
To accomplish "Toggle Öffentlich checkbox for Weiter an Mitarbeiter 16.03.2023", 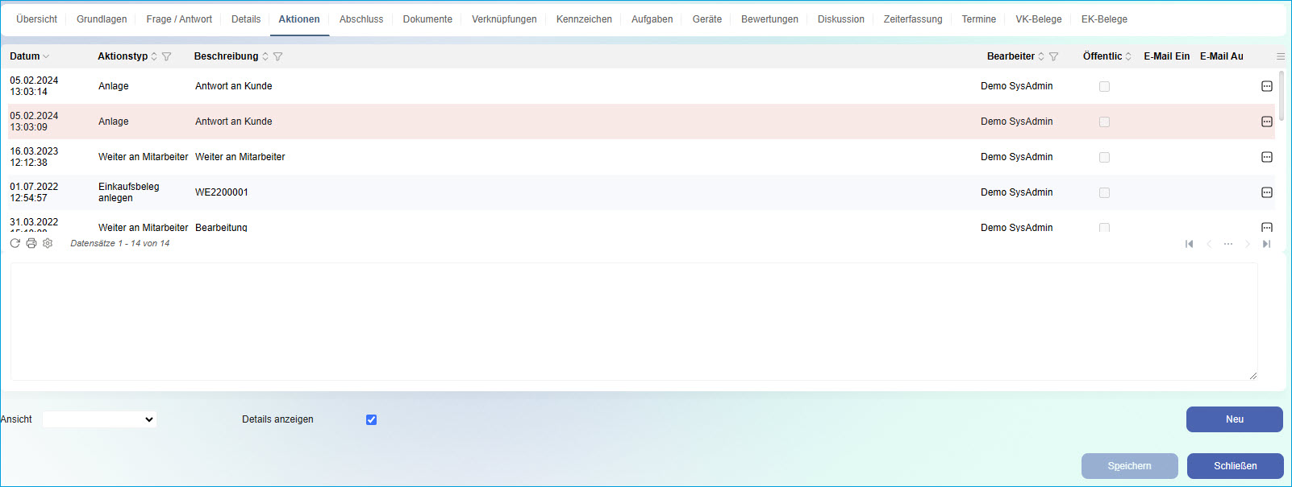I will [x=1104, y=157].
